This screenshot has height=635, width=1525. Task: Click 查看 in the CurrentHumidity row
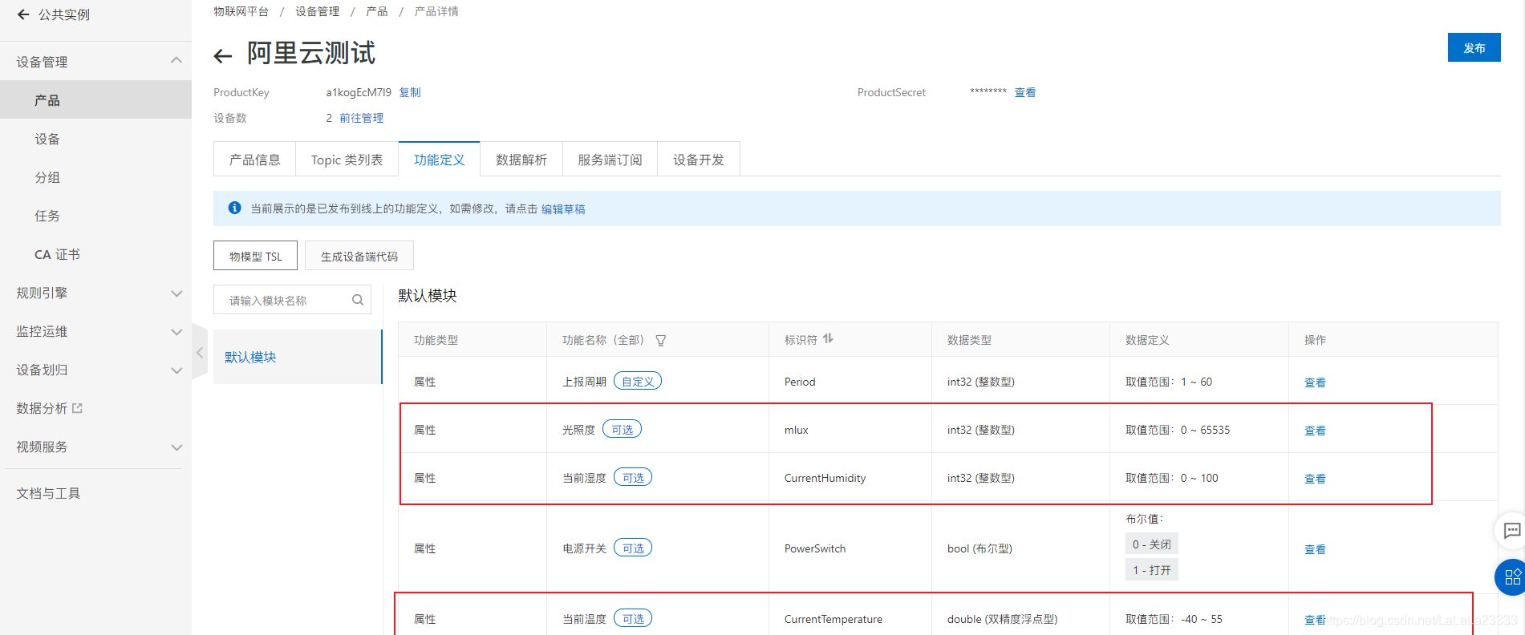point(1315,479)
